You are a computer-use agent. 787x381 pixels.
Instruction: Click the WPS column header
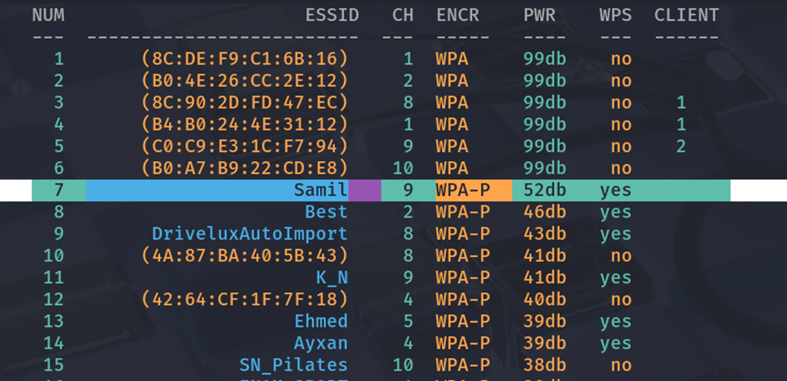(x=616, y=15)
